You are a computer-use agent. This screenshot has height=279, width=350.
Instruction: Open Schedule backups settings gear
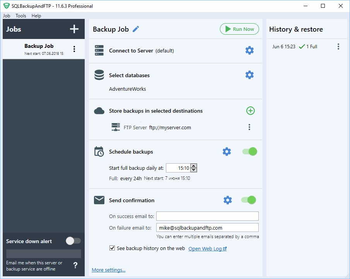[x=227, y=152]
